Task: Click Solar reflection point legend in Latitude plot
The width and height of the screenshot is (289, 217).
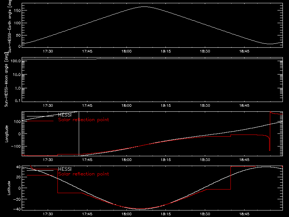Action: [x=83, y=174]
